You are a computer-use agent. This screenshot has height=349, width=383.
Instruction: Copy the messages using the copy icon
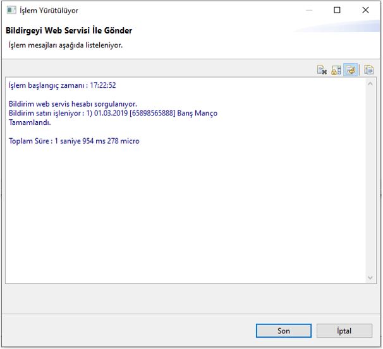point(369,70)
